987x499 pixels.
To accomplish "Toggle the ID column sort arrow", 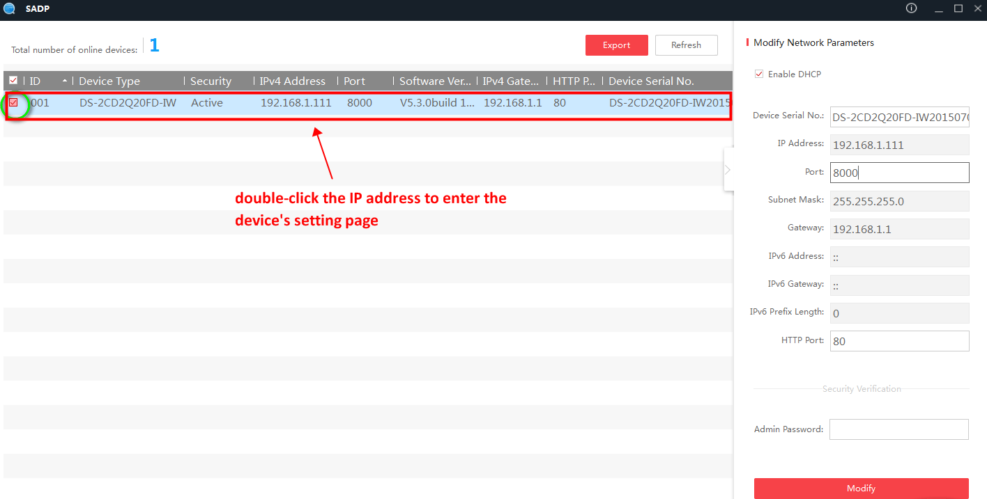I will (x=63, y=81).
